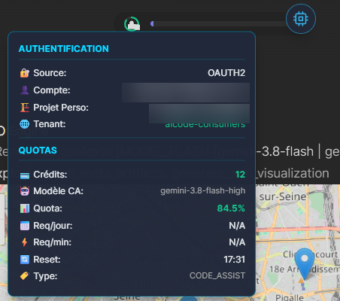Click the AUTHENTIFICATION section header
The width and height of the screenshot is (340, 301).
pyautogui.click(x=64, y=49)
